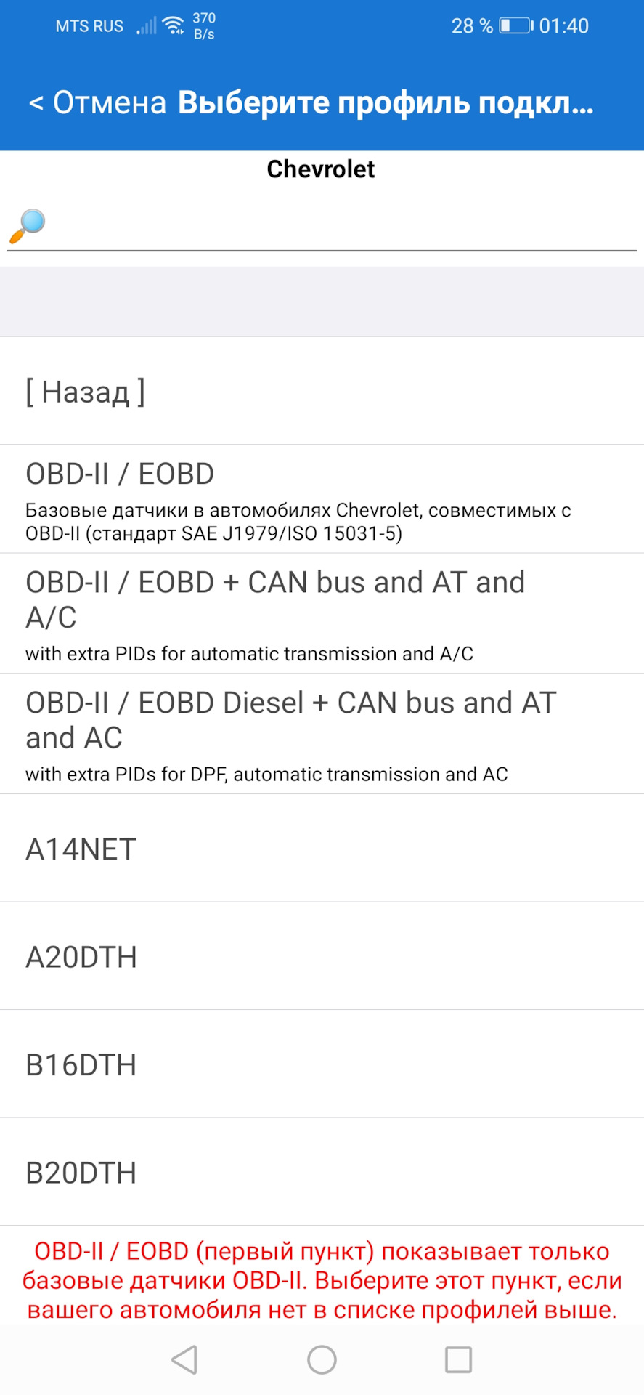The width and height of the screenshot is (644, 1395).
Task: Tap the Chevrolet brand heading
Action: point(321,169)
